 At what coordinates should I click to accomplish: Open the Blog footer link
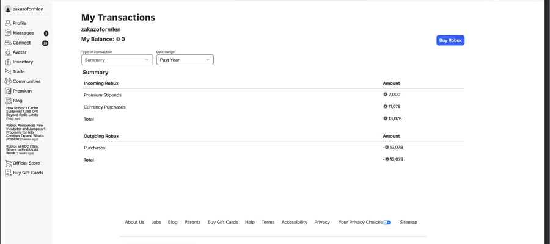[172, 222]
